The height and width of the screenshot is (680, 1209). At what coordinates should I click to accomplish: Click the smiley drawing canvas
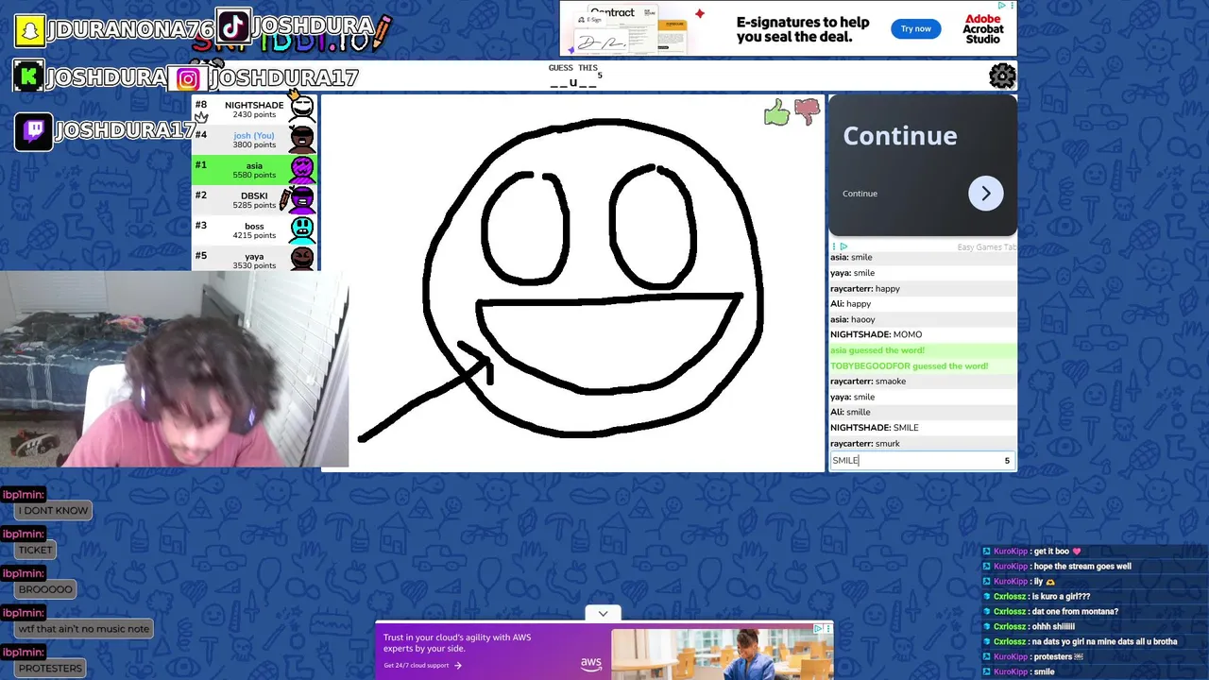572,283
